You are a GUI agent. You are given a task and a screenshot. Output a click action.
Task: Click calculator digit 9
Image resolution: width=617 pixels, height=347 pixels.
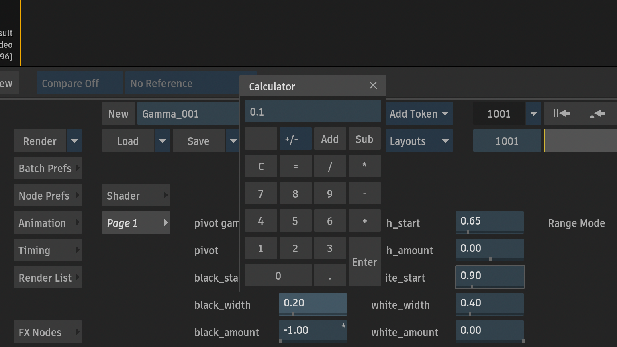tap(330, 194)
